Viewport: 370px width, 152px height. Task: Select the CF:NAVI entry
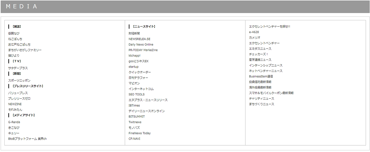134,139
